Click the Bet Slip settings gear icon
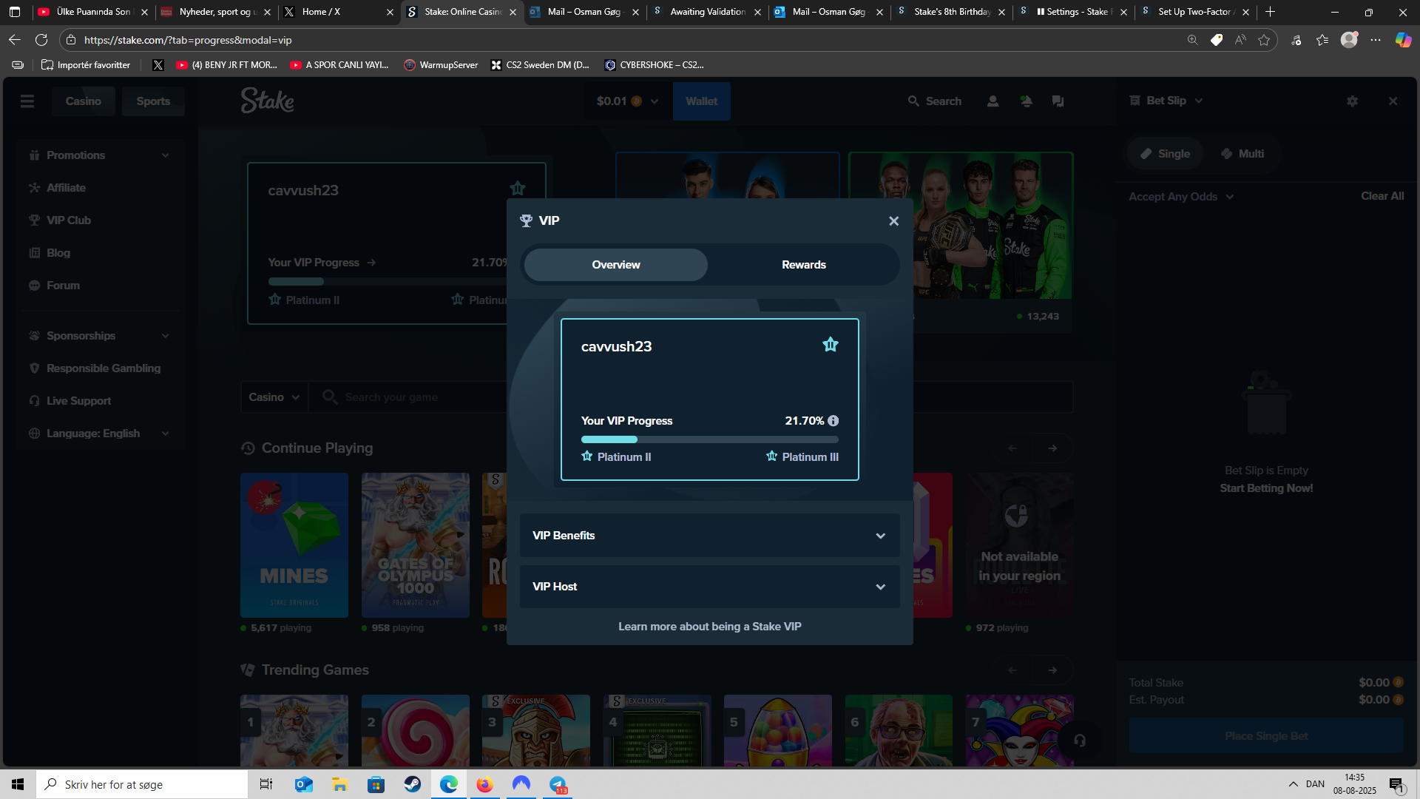The width and height of the screenshot is (1420, 799). (x=1353, y=101)
